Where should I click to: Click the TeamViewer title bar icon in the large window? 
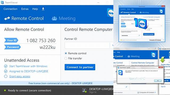pos(2,2)
